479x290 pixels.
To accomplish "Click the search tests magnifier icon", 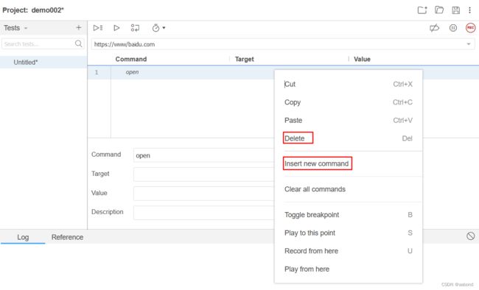I will coord(79,43).
